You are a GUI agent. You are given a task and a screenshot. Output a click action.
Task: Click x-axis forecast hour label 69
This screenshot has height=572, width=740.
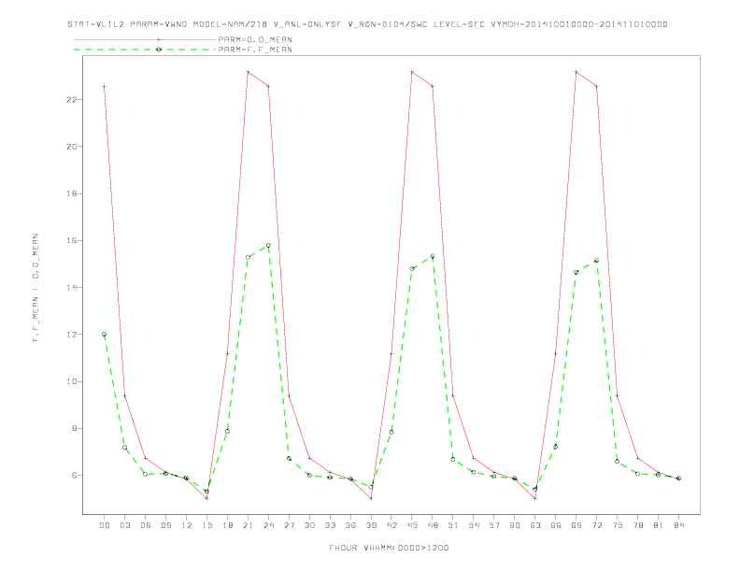pyautogui.click(x=576, y=525)
